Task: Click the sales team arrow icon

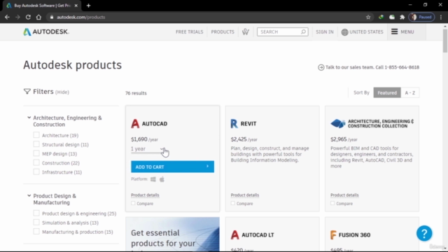Action: tap(321, 67)
